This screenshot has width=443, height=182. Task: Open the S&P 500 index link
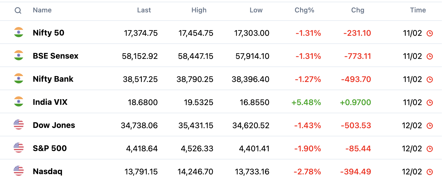click(50, 148)
